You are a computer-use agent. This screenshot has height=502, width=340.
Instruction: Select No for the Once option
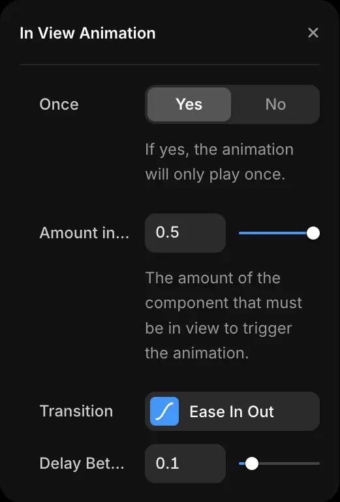tap(275, 104)
